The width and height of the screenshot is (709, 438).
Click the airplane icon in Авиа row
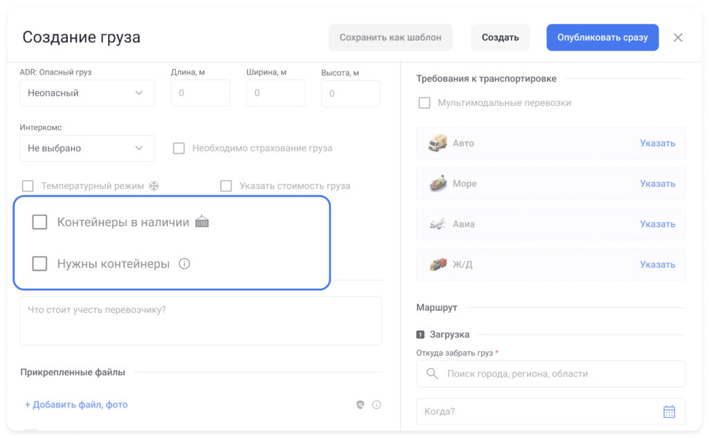pyautogui.click(x=438, y=223)
